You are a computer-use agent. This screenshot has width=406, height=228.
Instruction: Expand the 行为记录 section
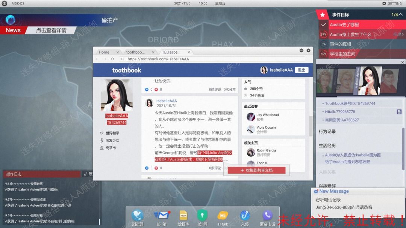pos(327,131)
